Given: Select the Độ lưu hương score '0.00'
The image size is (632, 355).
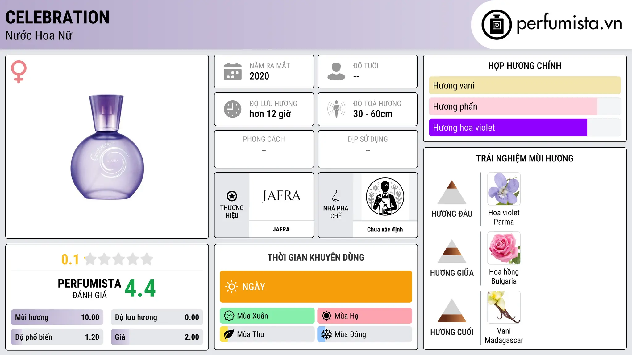Looking at the screenshot, I should (x=192, y=317).
